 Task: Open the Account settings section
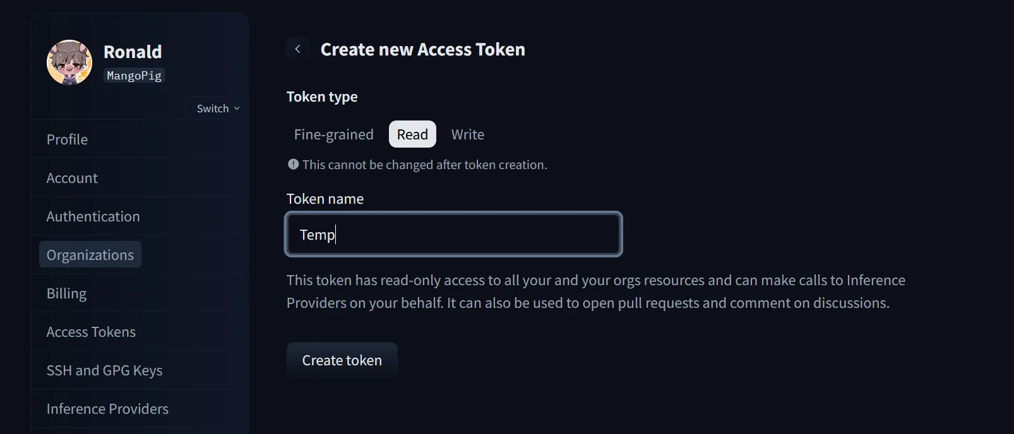pos(71,178)
